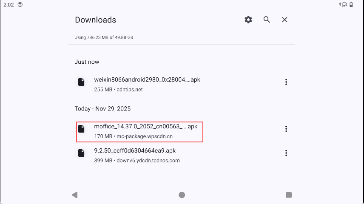Click the weixin APK file icon
Viewport: 364px width, 204px height.
click(x=81, y=82)
